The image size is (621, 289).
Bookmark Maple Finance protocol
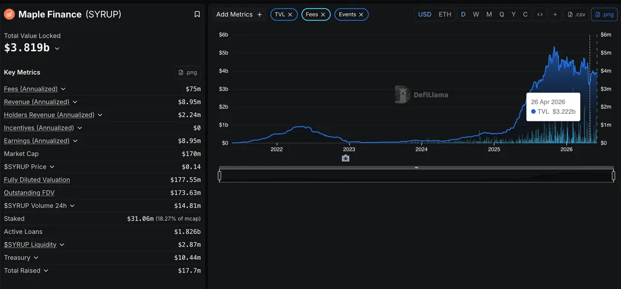pyautogui.click(x=197, y=14)
